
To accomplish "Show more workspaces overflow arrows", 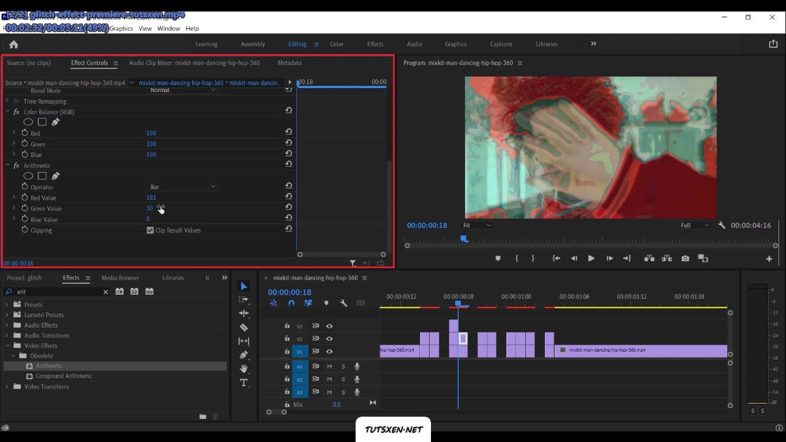I will (593, 44).
